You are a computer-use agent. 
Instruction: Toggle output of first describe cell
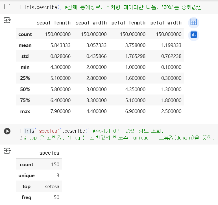pos(7,20)
